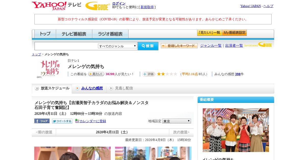This screenshot has width=306, height=160.
Task: Click the 2020年4月11日(土) date heading
Action: coord(112,132)
